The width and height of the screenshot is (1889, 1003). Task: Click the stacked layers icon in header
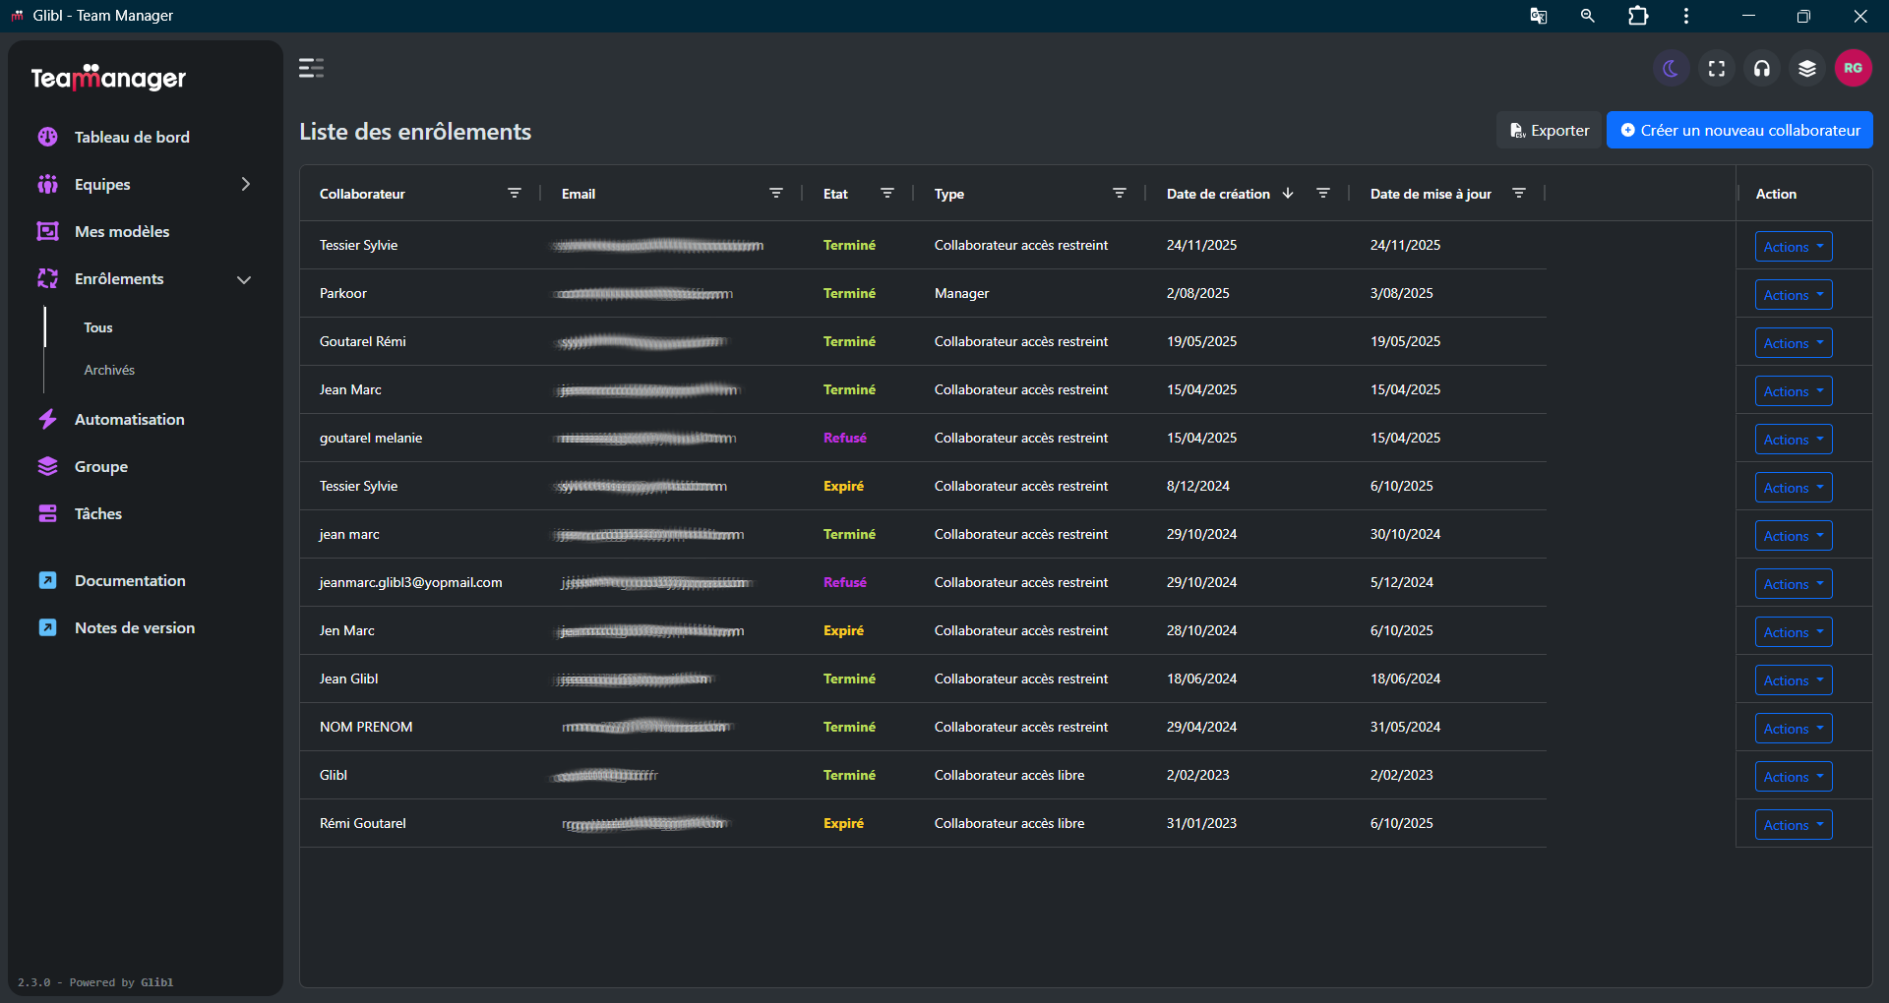[1807, 69]
